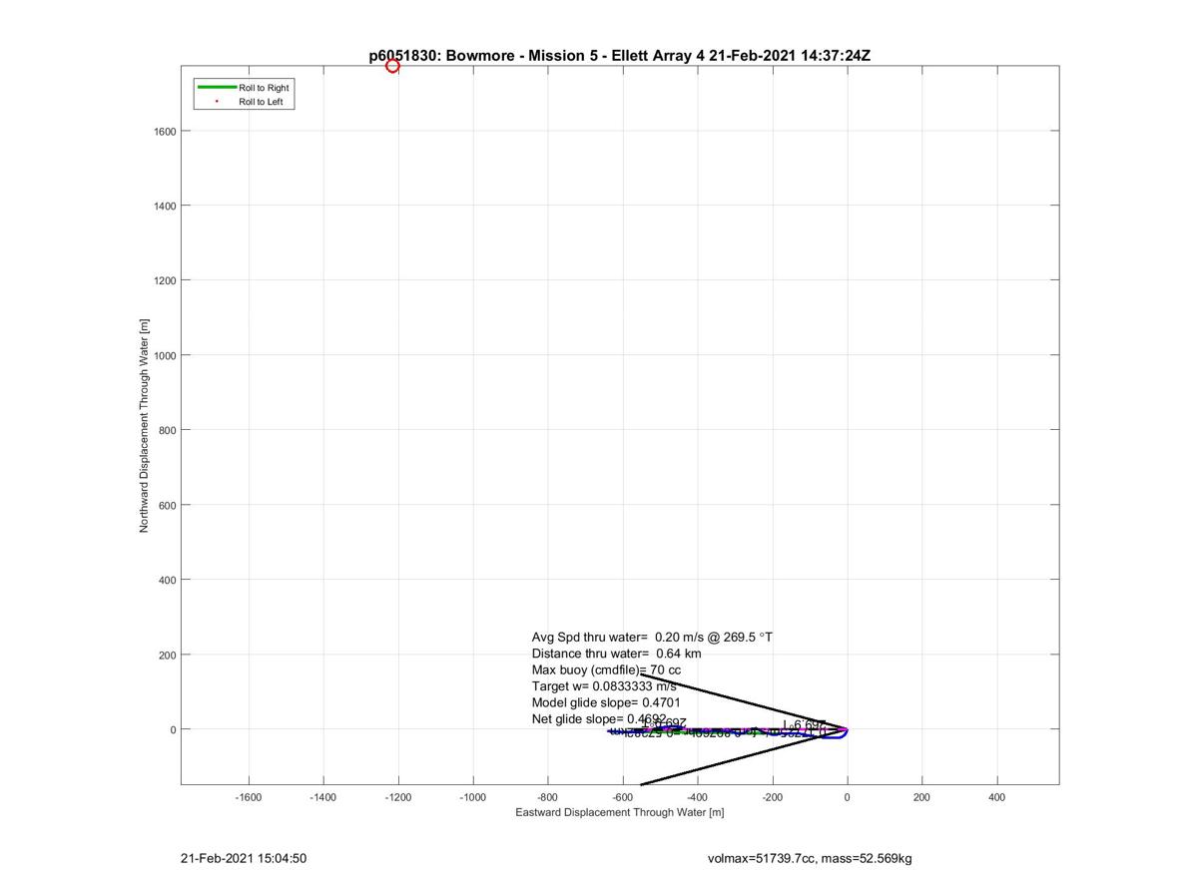This screenshot has width=1198, height=883.
Task: Click the y-axis tick label 1400
Action: tap(165, 206)
